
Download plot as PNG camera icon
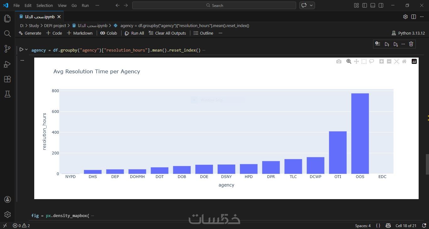339,61
